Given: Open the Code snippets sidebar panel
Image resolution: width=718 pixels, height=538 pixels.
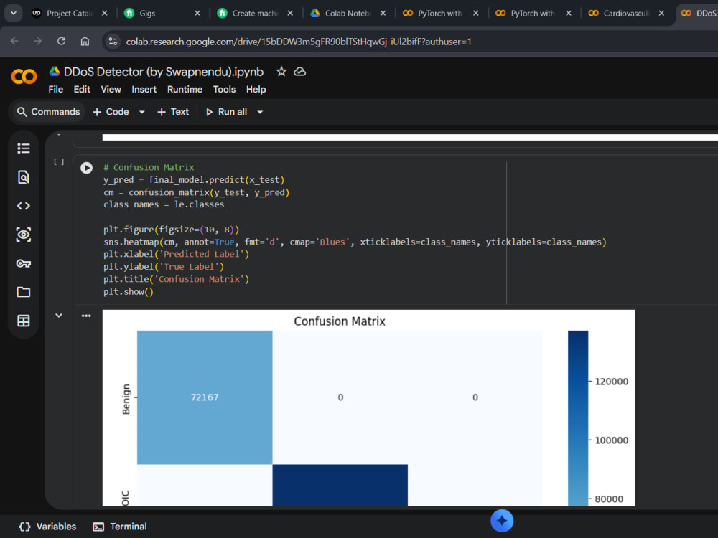Looking at the screenshot, I should [24, 206].
